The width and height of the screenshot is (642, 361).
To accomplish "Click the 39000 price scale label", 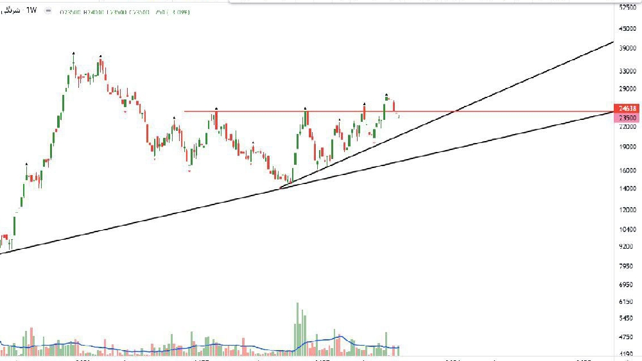I will coord(628,48).
